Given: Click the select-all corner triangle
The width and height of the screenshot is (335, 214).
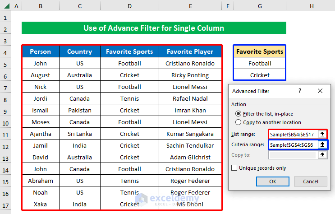Looking at the screenshot, I should pos(5,6).
